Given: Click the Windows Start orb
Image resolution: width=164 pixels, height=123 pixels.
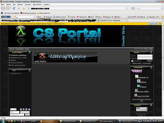Looking at the screenshot, I should [x=3, y=121].
